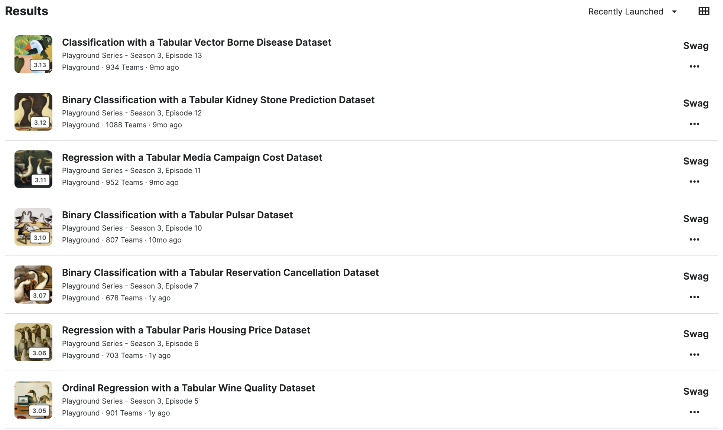Open Ordinal Regression Wine Quality Dataset link
Image resolution: width=723 pixels, height=430 pixels.
(x=188, y=388)
